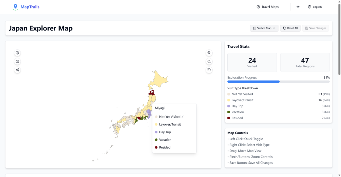
Task: Click the share map icon button
Action: [x=17, y=70]
